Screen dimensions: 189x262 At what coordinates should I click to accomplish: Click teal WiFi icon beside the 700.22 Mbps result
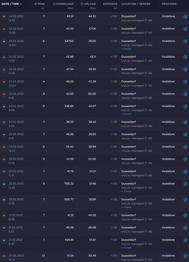[x=4, y=184]
